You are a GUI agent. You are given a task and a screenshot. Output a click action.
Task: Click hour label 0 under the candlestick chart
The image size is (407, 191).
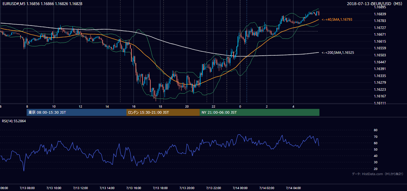[240, 107]
